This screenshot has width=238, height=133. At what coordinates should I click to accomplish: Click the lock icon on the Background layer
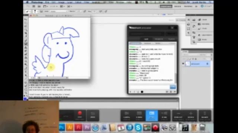coord(208,64)
